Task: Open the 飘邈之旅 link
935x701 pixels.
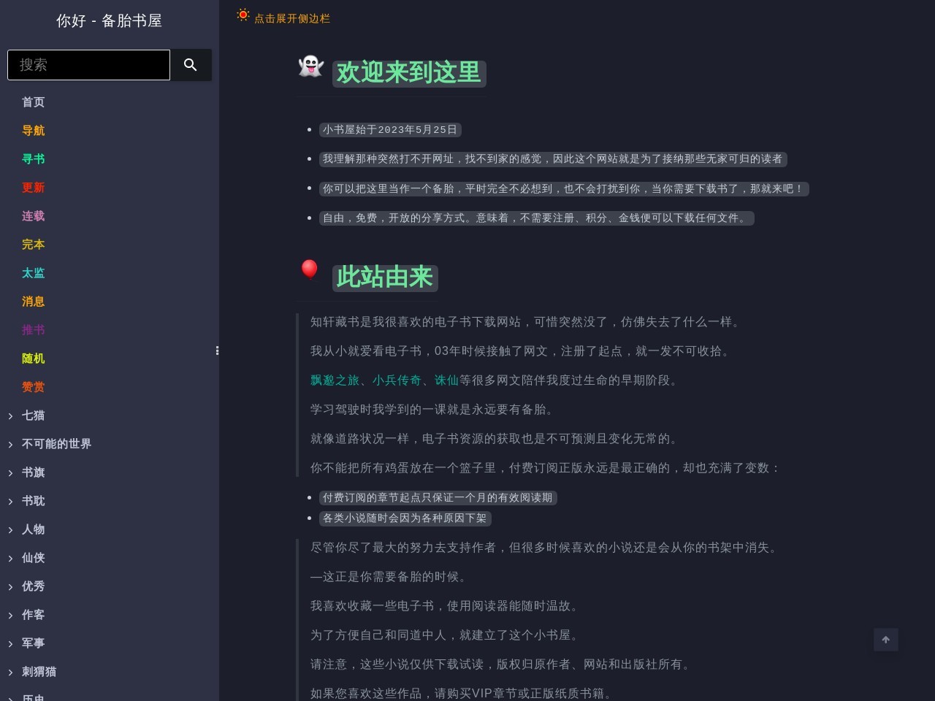Action: (x=335, y=380)
